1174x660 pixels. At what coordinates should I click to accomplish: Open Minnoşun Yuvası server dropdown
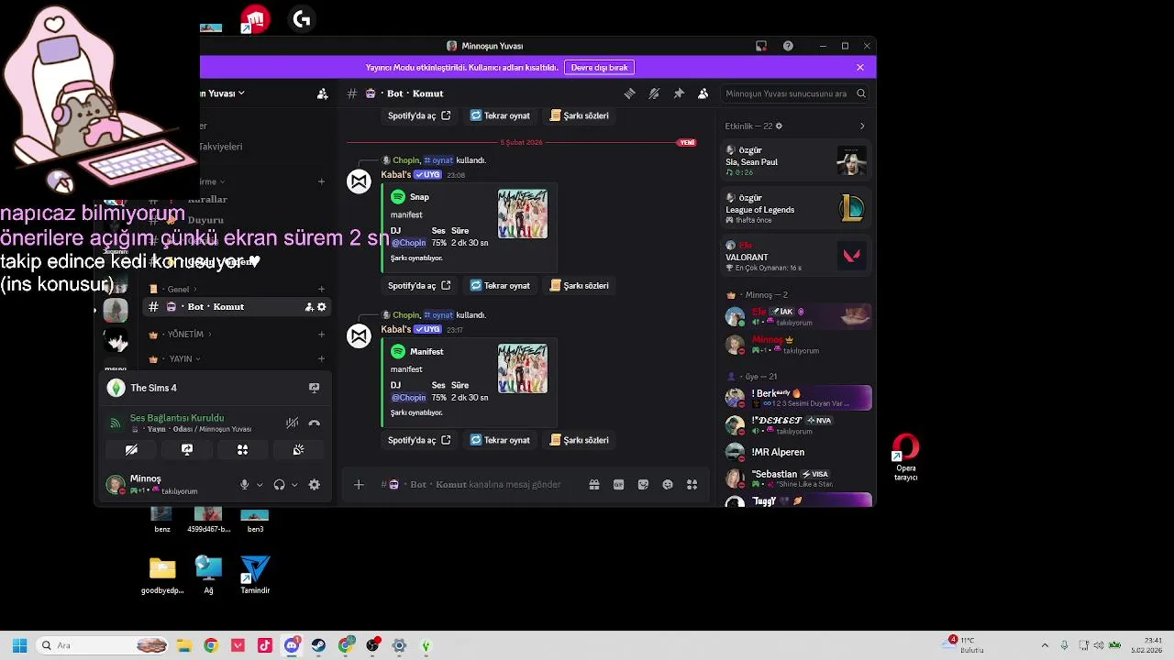[x=224, y=93]
